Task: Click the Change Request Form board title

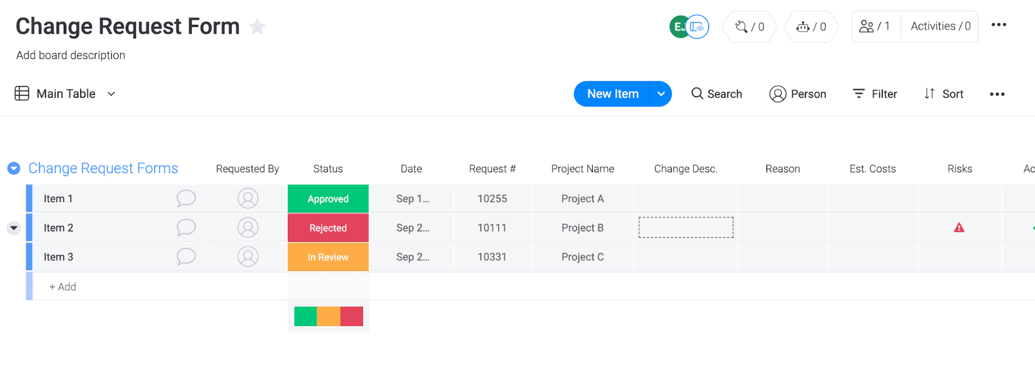Action: pyautogui.click(x=128, y=26)
